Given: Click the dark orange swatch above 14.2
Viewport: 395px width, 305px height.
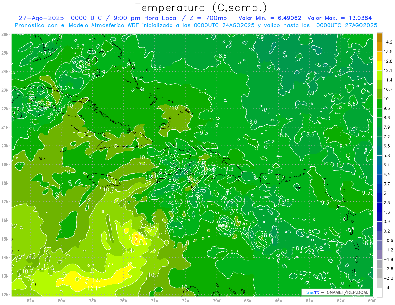Looking at the screenshot, I should click(380, 38).
